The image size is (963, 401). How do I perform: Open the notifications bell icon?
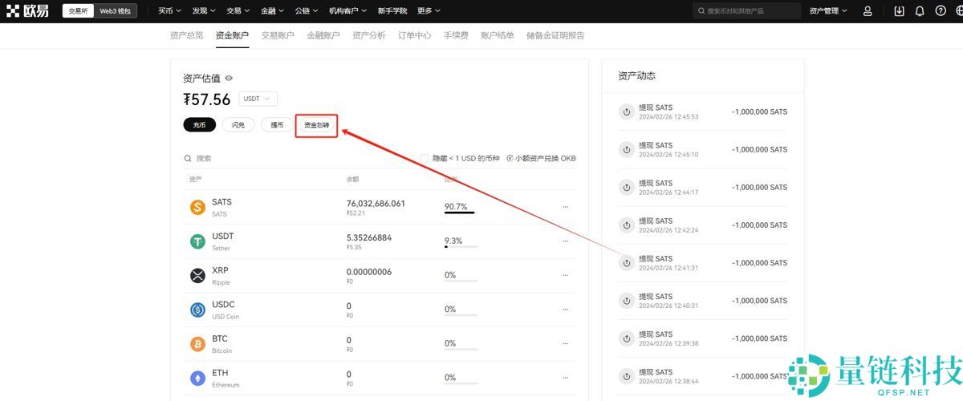click(x=920, y=11)
